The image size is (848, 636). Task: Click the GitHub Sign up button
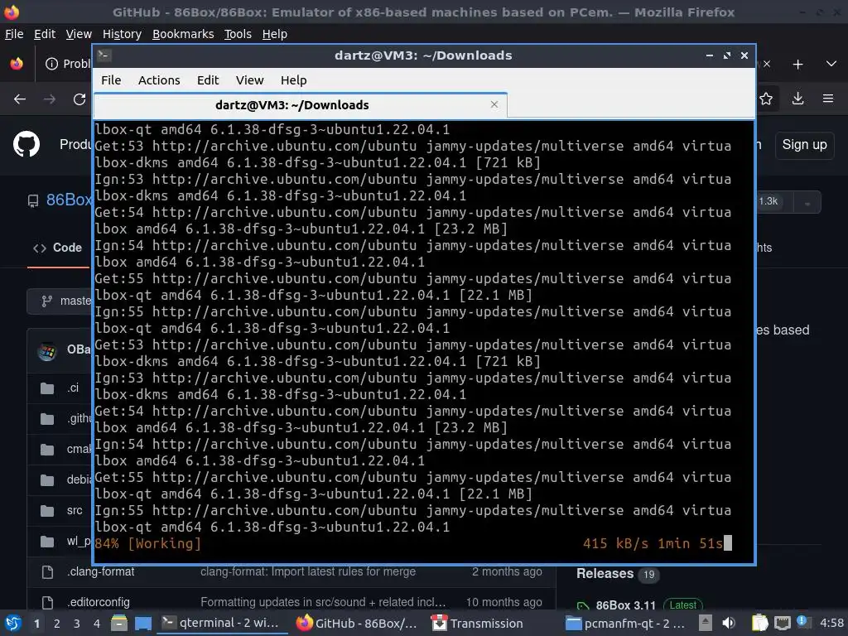804,145
